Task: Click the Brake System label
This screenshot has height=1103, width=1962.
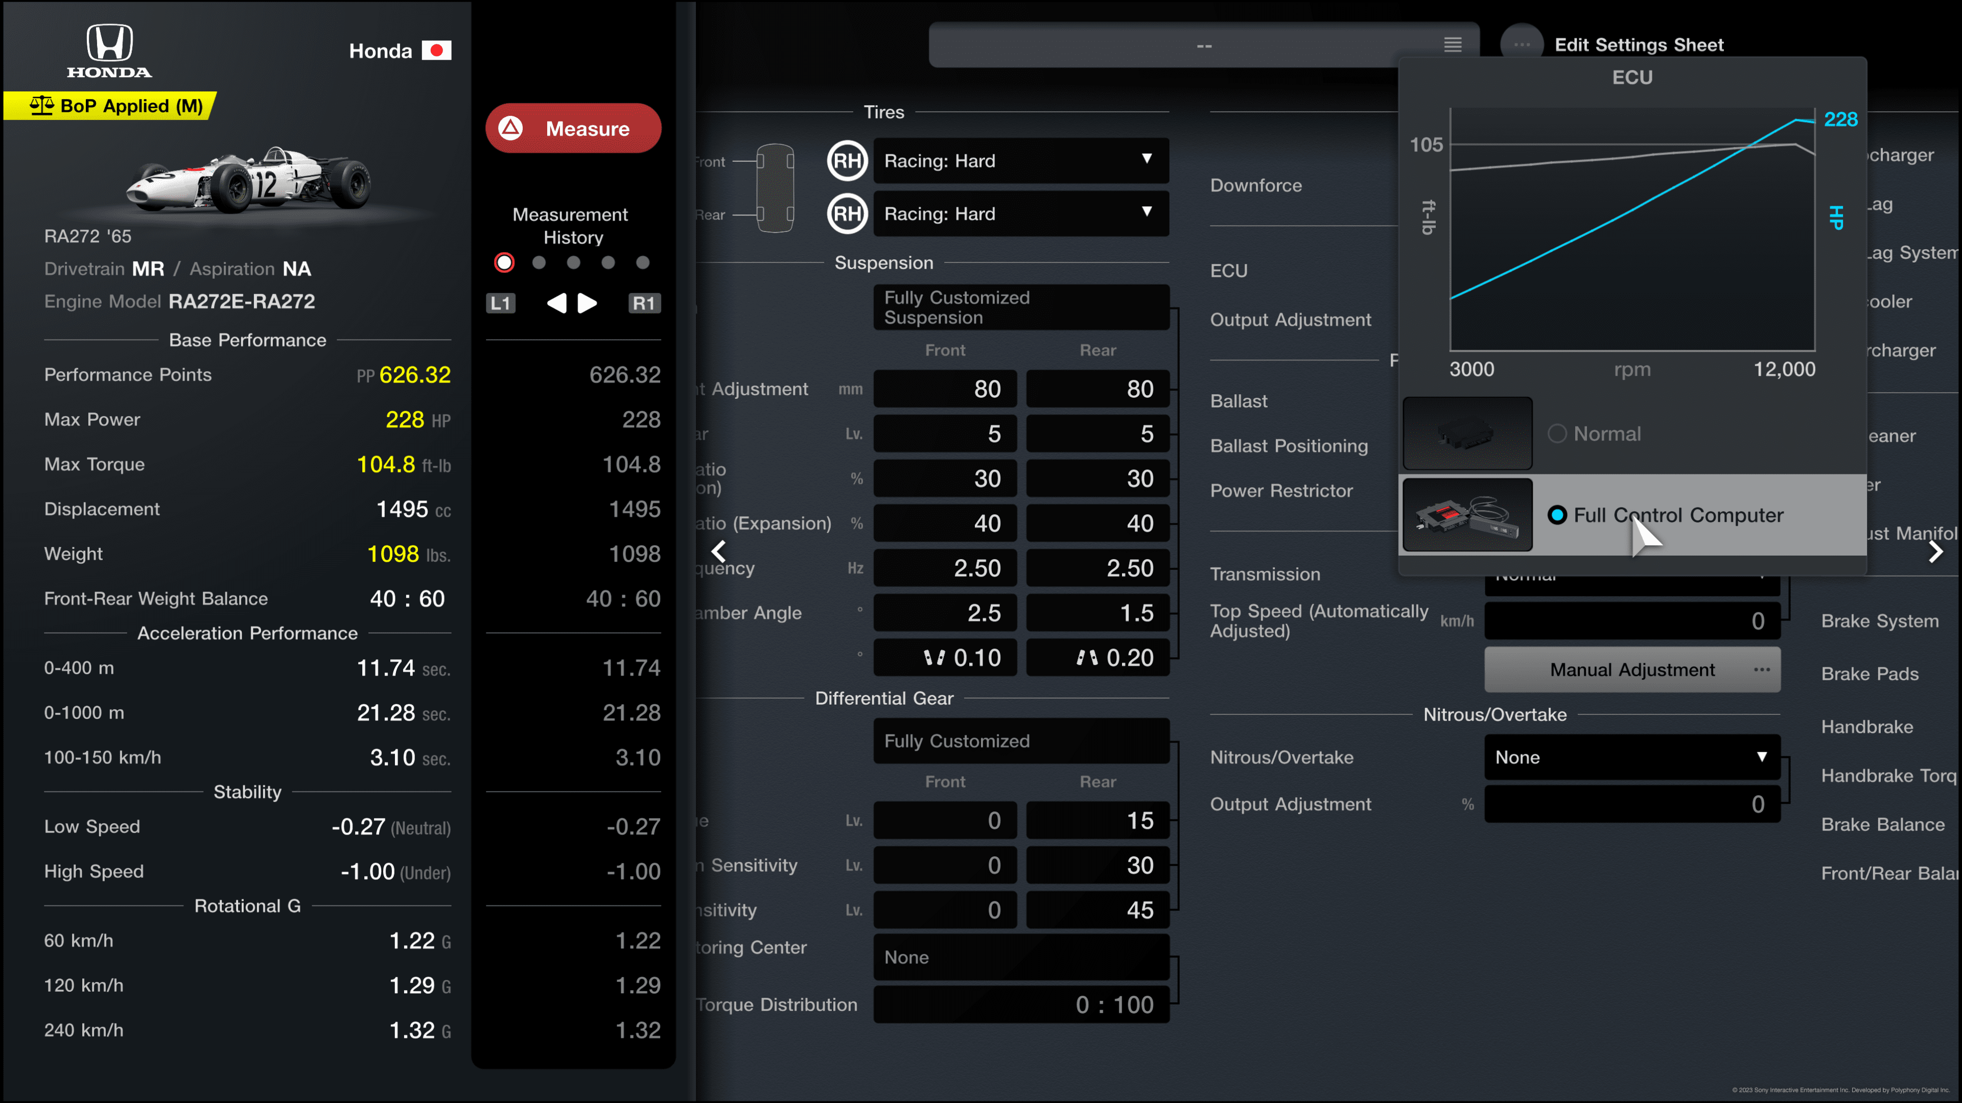Action: click(x=1880, y=621)
